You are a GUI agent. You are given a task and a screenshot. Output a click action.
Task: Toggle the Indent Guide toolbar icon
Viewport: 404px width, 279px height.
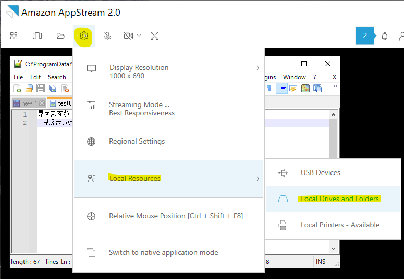click(x=281, y=88)
